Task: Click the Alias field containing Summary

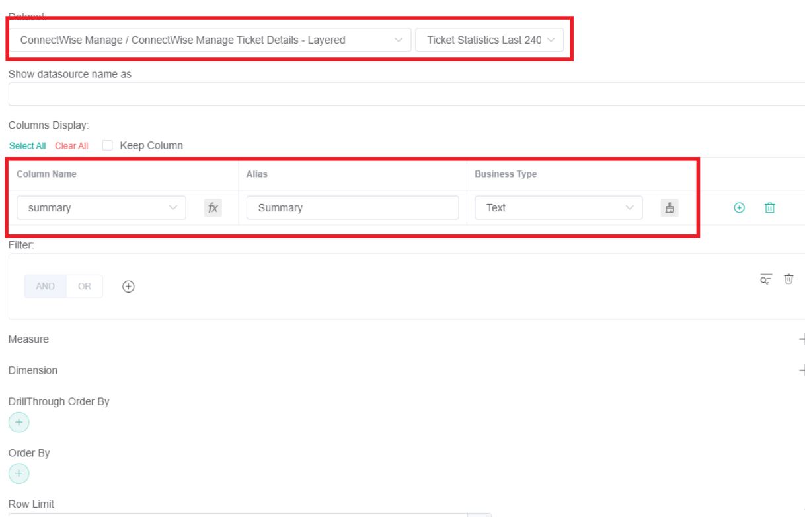Action: 352,208
